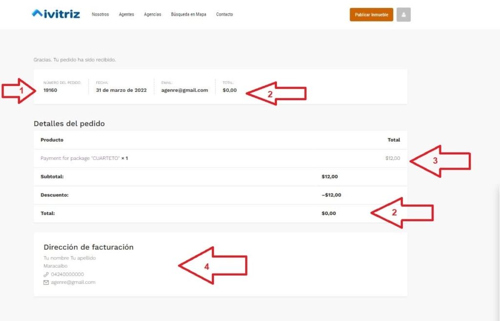Click the Dirección de facturación heading
Image resolution: width=500 pixels, height=321 pixels.
tap(88, 247)
